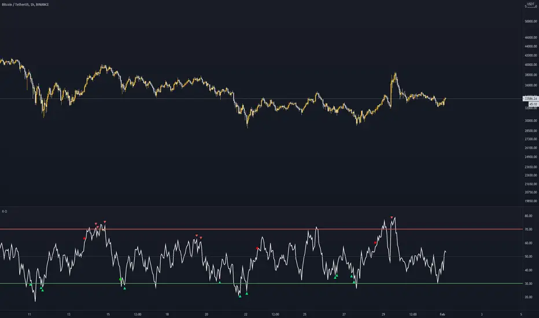Click the Feb label on the time axis
Screen dimensions: 539x318
pyautogui.click(x=443, y=315)
